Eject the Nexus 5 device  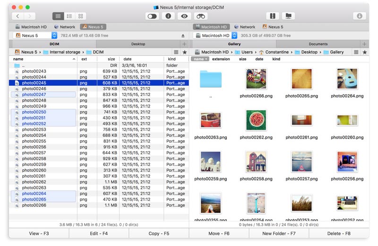183,36
